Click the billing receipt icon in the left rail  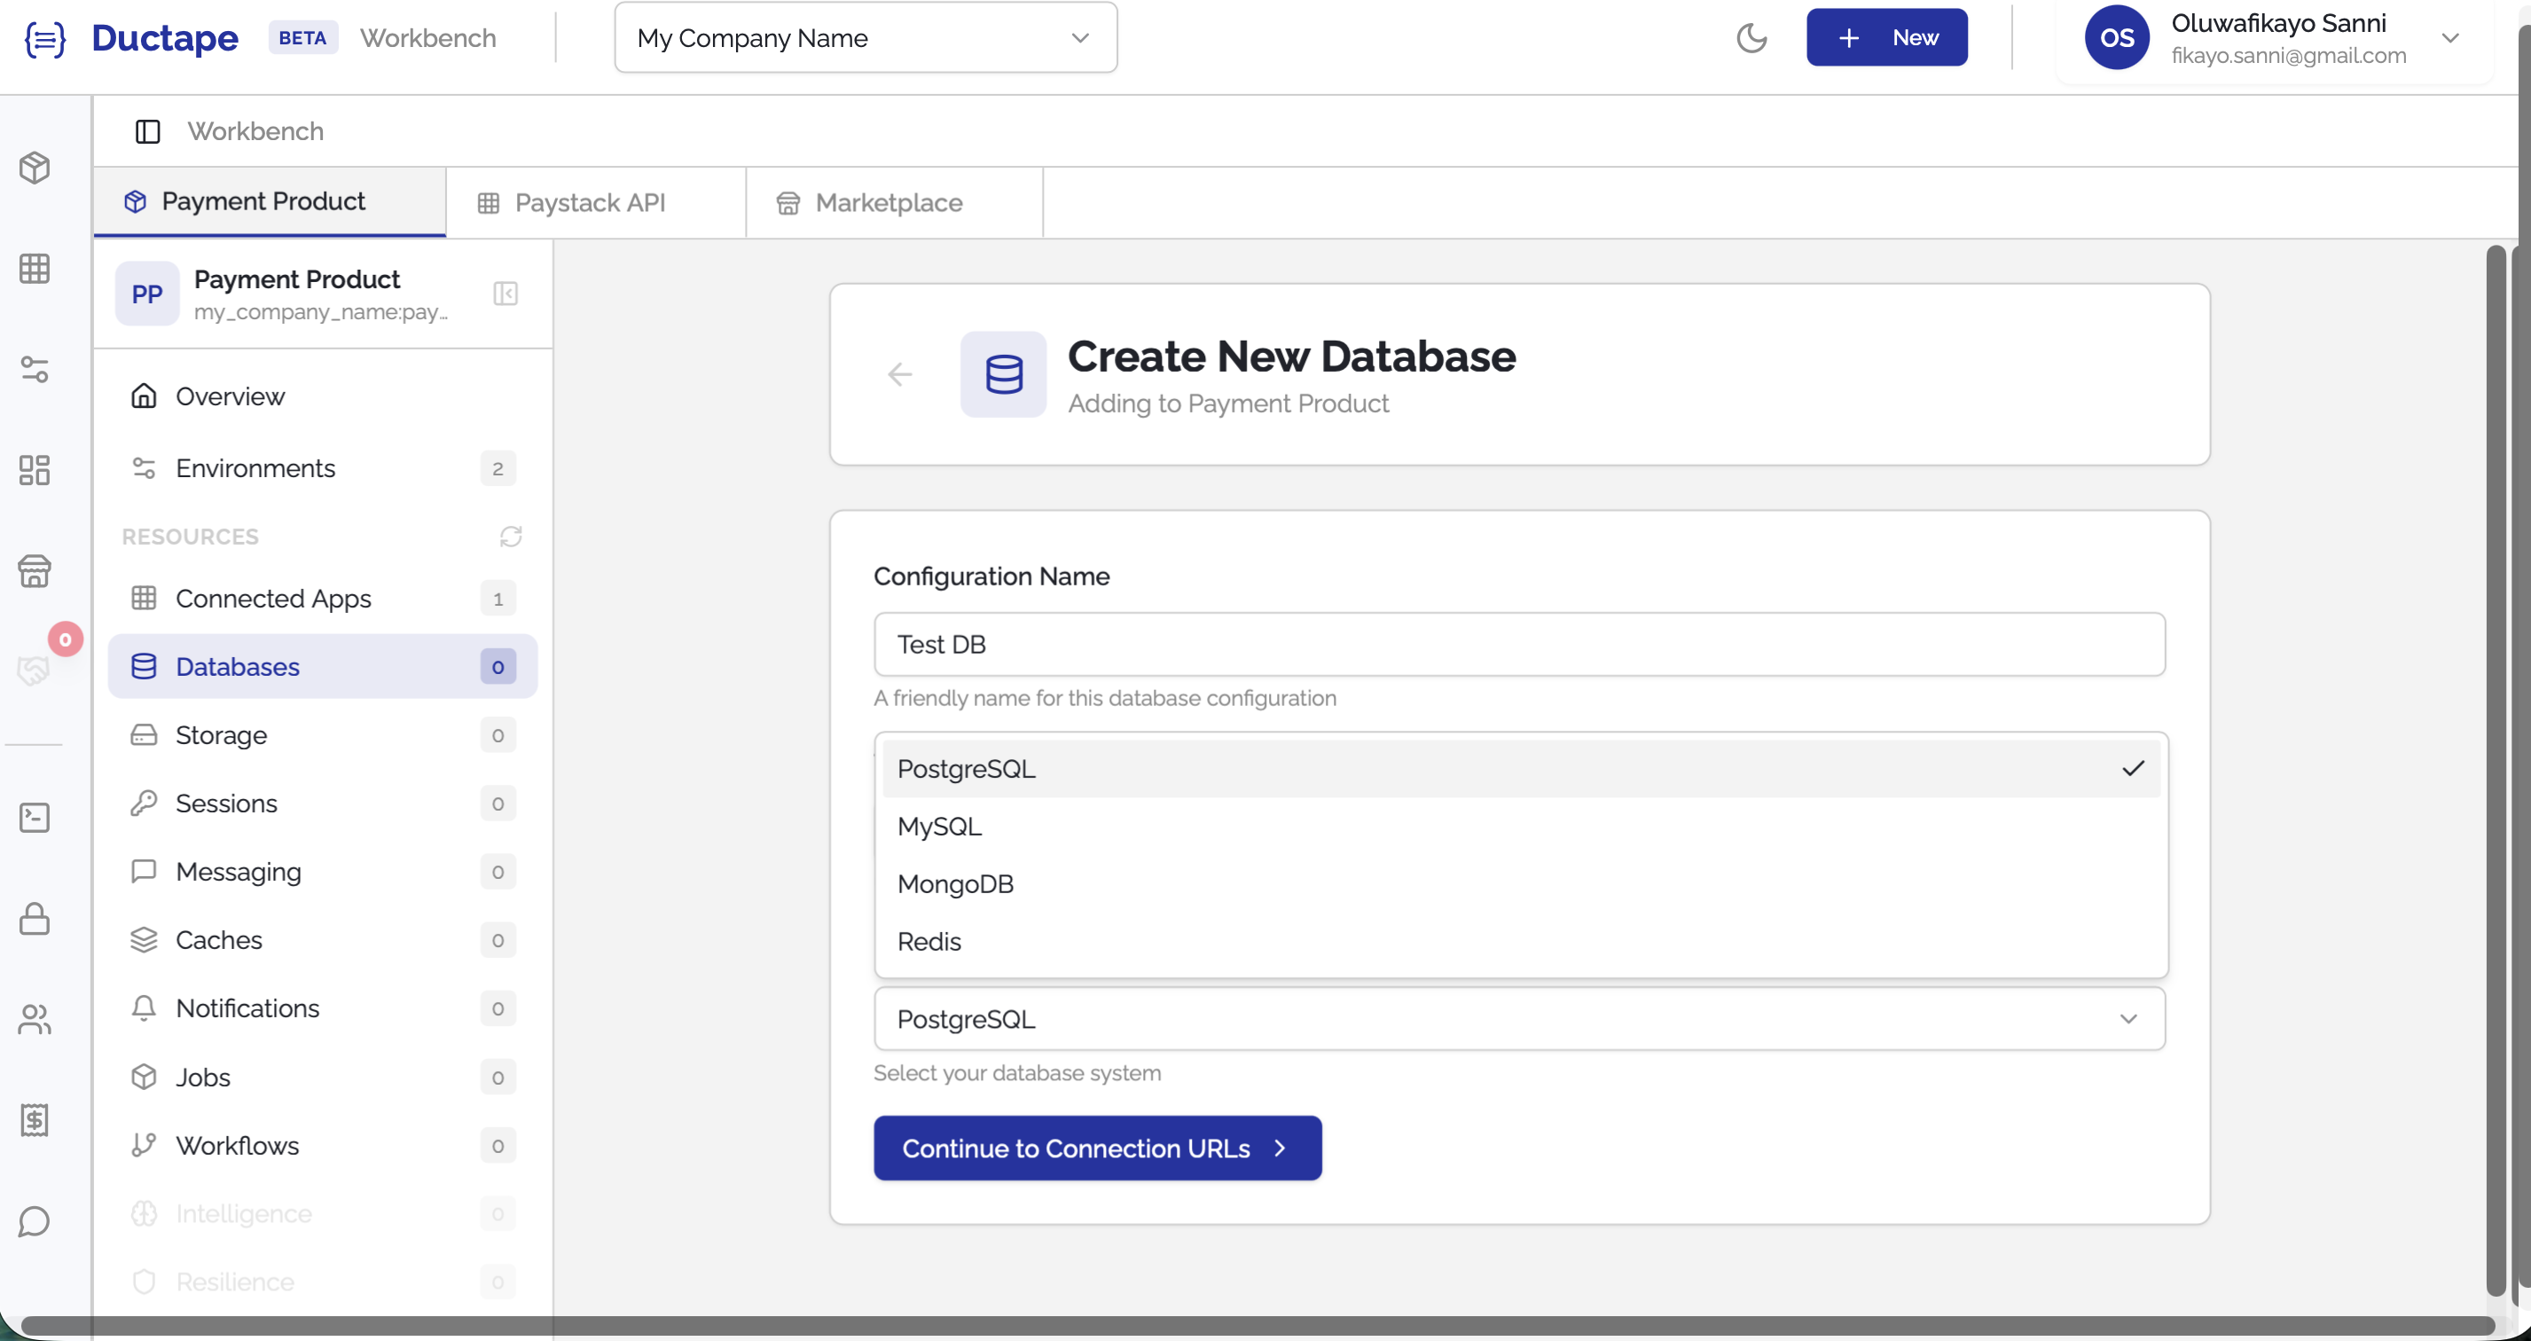(35, 1119)
